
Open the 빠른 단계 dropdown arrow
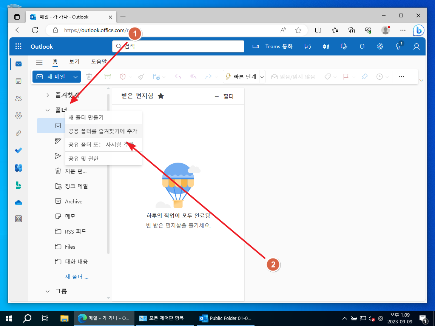pyautogui.click(x=262, y=77)
